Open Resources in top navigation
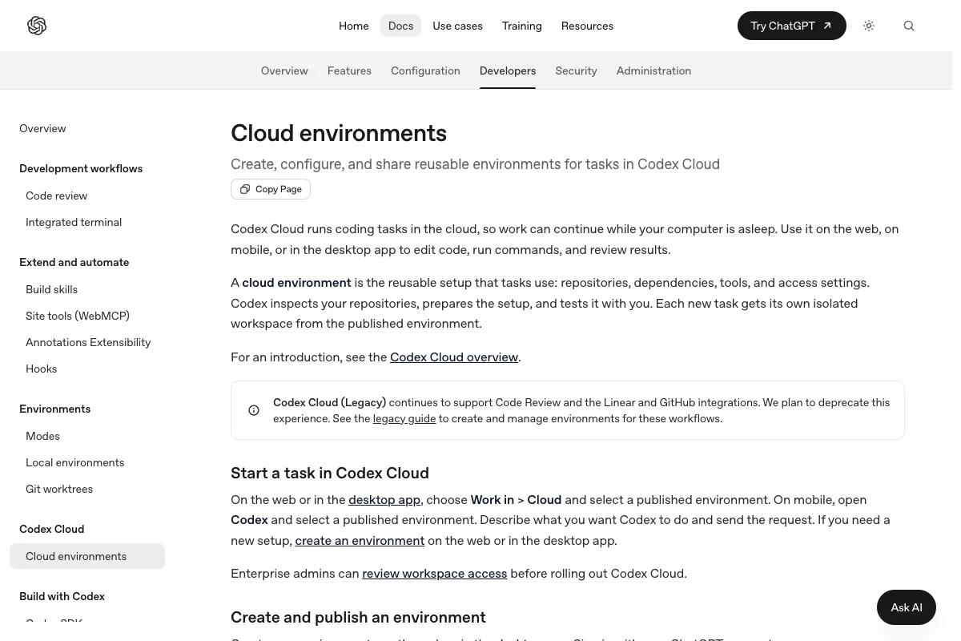 tap(587, 26)
